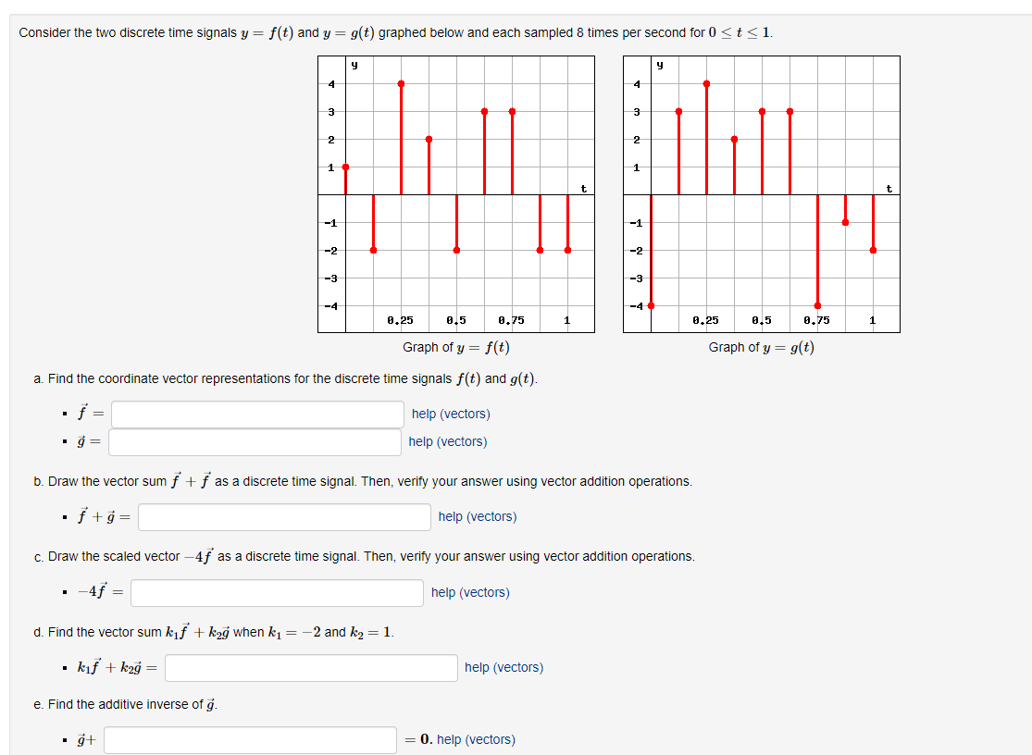Click inside the f vector answer field
1032x755 pixels.
point(256,414)
